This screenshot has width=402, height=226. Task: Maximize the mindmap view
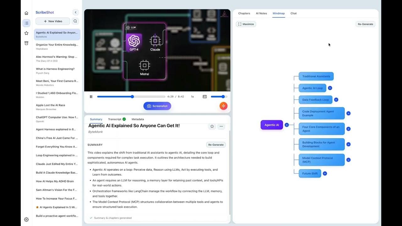click(246, 24)
